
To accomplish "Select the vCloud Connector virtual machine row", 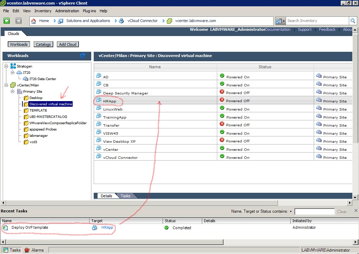I will click(x=223, y=156).
